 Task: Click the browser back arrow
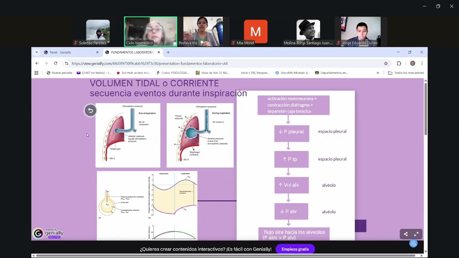point(37,63)
